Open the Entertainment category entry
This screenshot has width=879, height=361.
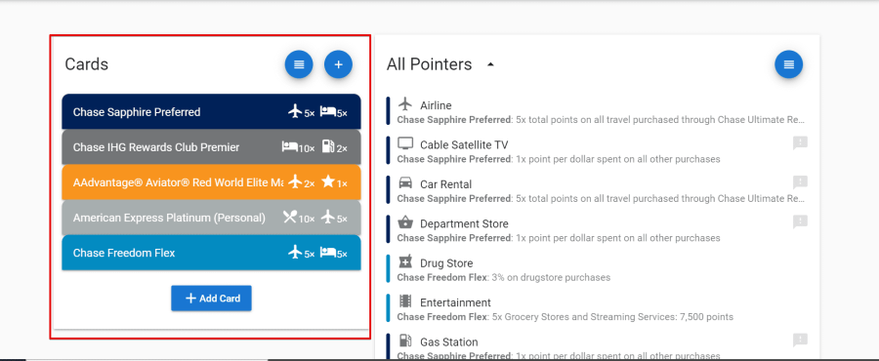tap(597, 309)
